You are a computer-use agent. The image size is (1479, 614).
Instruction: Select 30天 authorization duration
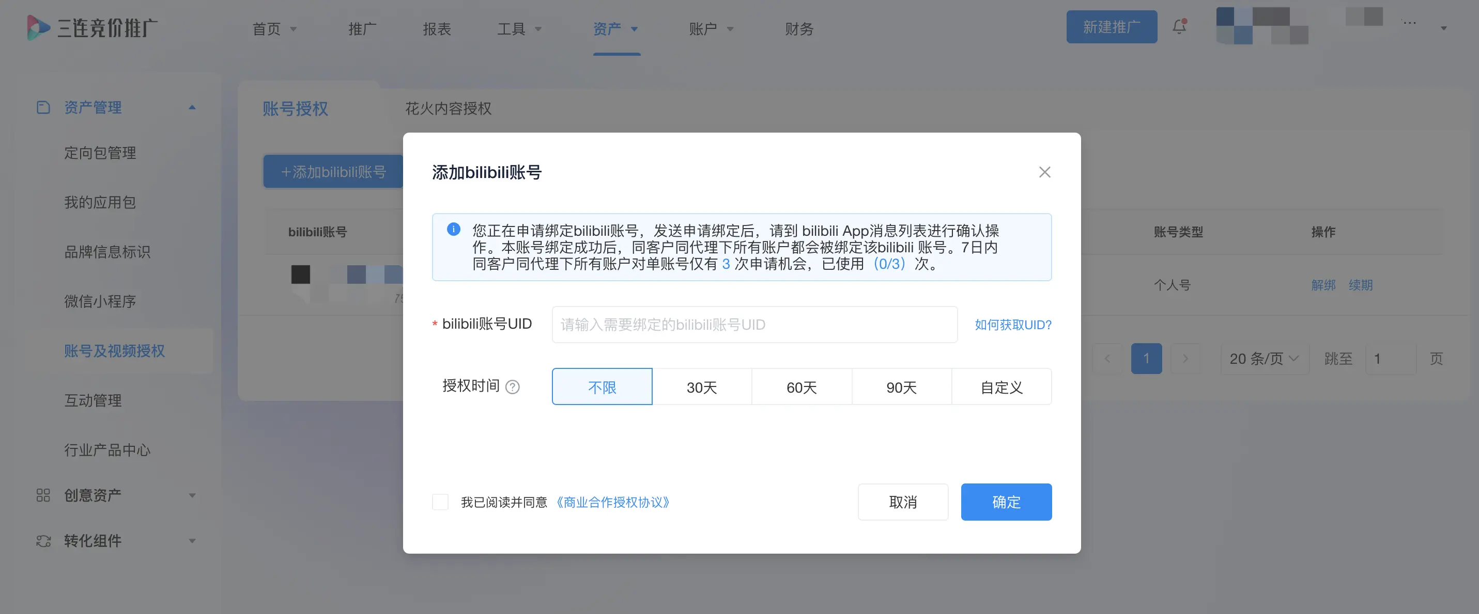[702, 387]
